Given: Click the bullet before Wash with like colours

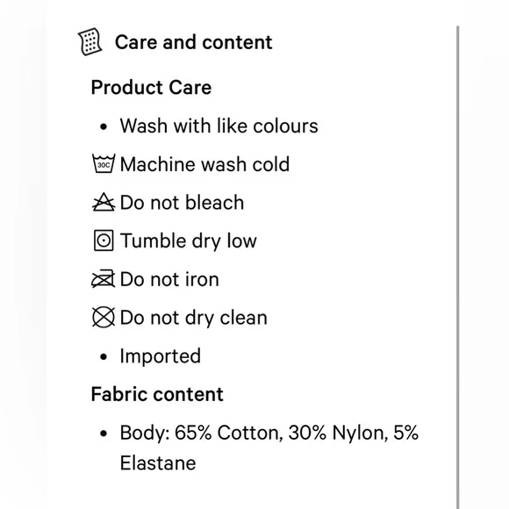Looking at the screenshot, I should tap(104, 126).
